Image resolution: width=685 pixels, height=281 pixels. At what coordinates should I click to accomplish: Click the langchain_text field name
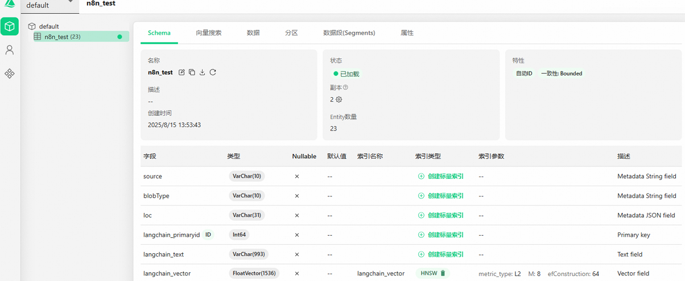(164, 254)
